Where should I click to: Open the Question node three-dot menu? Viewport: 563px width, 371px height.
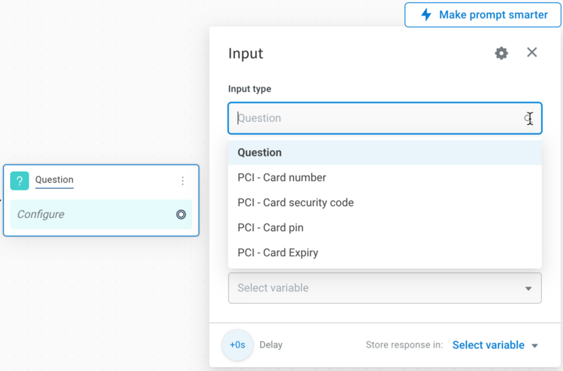pos(182,181)
